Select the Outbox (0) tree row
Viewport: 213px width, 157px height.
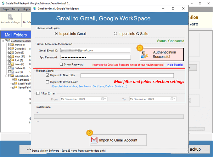point(20,68)
